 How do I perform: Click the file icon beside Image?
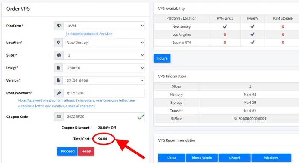(59, 68)
